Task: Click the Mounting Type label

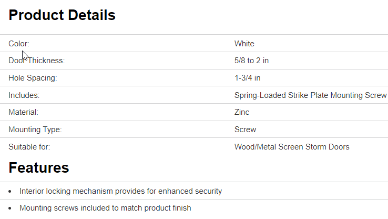Action: (34, 130)
